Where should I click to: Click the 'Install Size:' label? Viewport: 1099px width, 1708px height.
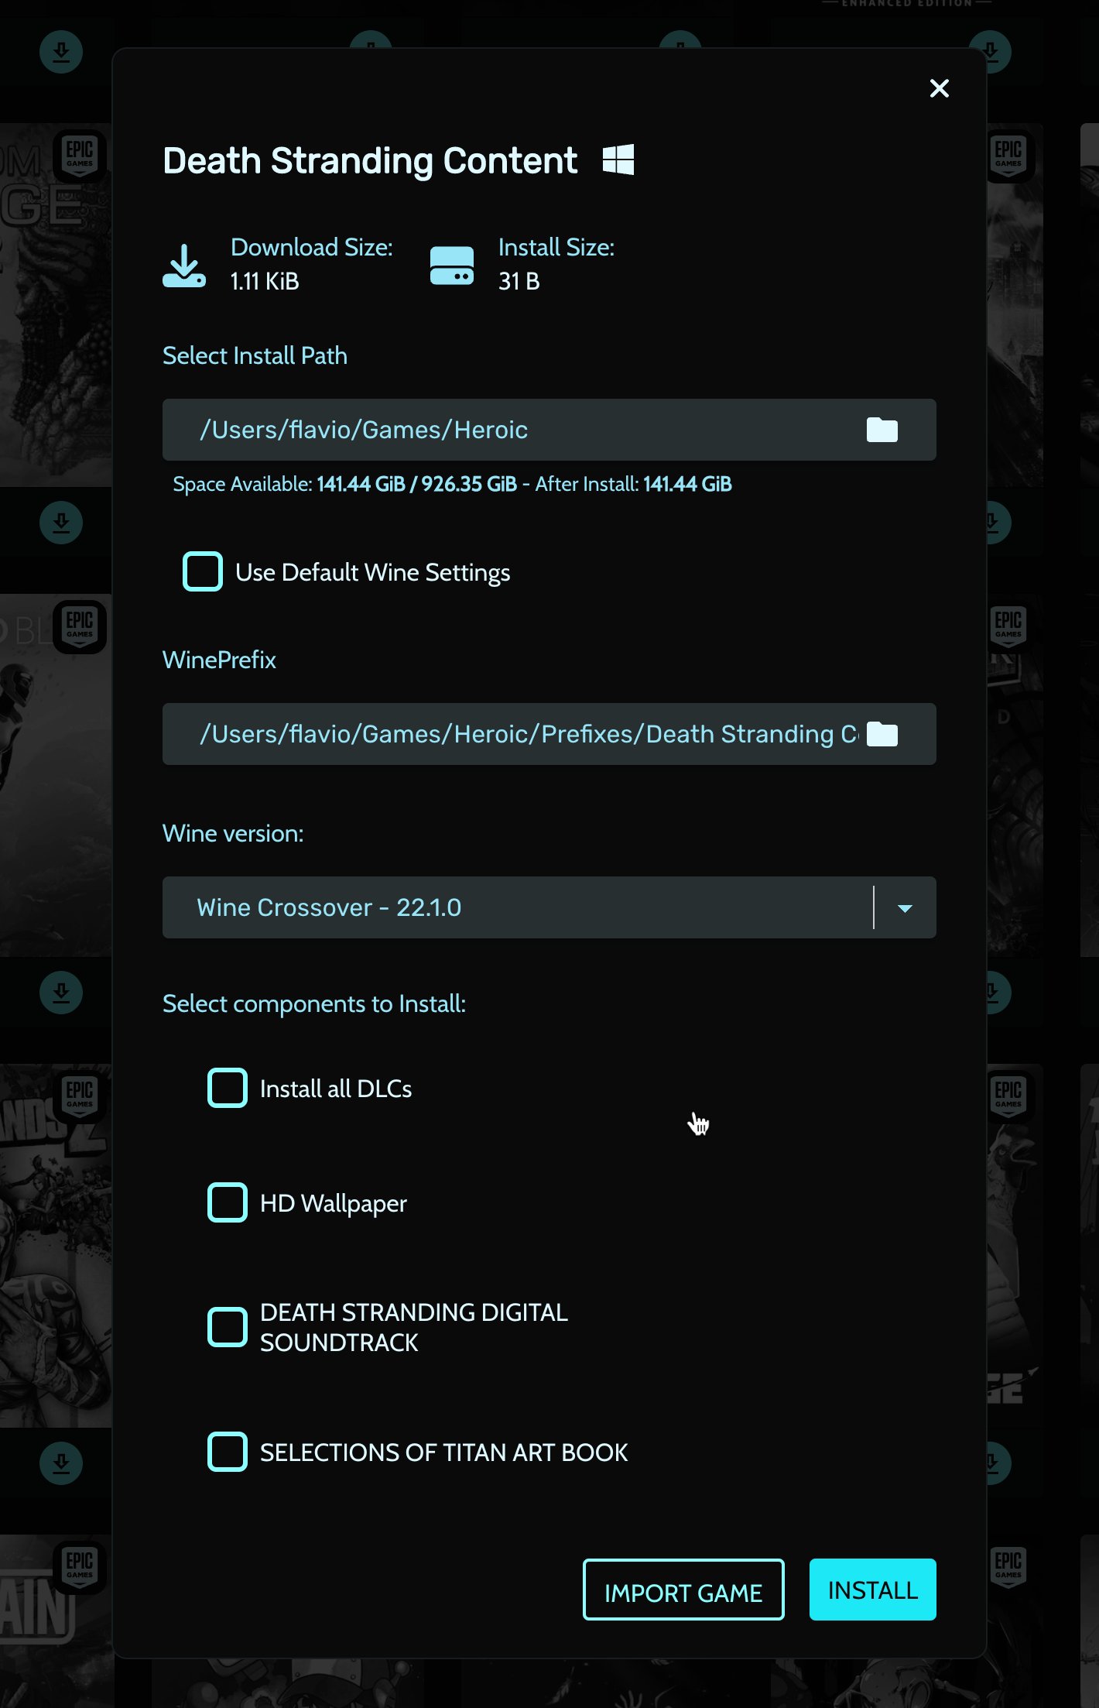[556, 247]
